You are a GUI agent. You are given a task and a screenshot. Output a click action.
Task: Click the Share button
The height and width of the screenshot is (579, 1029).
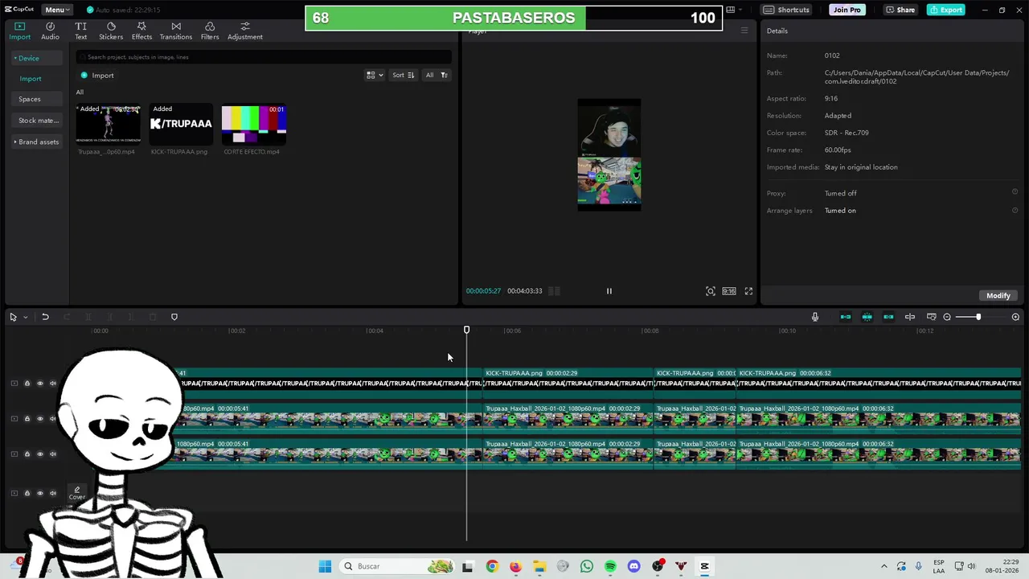(900, 10)
